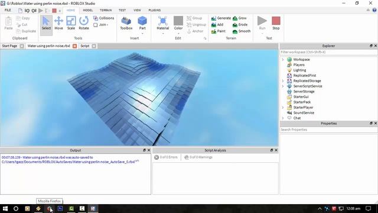
Task: Click the 0 of 0 Errors filter
Action: tap(166, 157)
